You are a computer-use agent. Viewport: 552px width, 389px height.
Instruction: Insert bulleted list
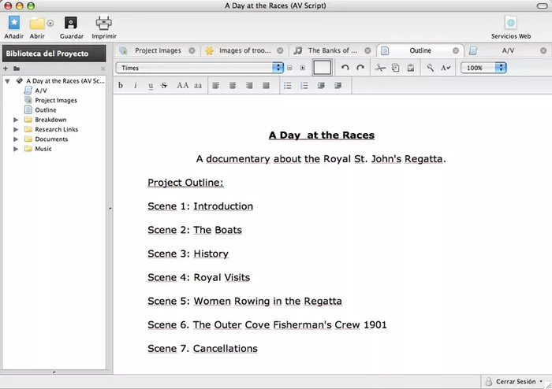[288, 85]
